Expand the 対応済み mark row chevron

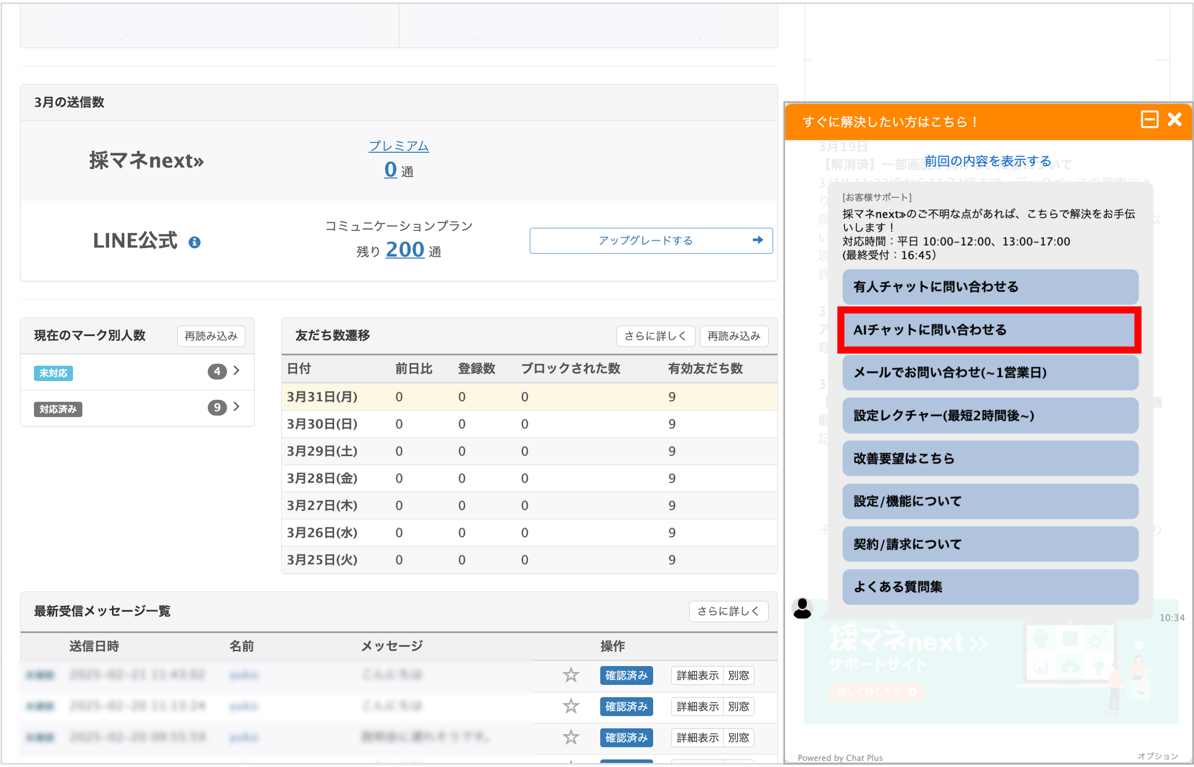coord(236,407)
